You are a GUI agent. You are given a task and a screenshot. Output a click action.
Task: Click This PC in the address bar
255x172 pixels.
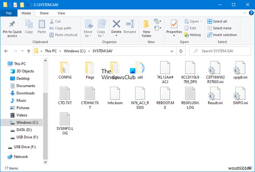click(51, 51)
